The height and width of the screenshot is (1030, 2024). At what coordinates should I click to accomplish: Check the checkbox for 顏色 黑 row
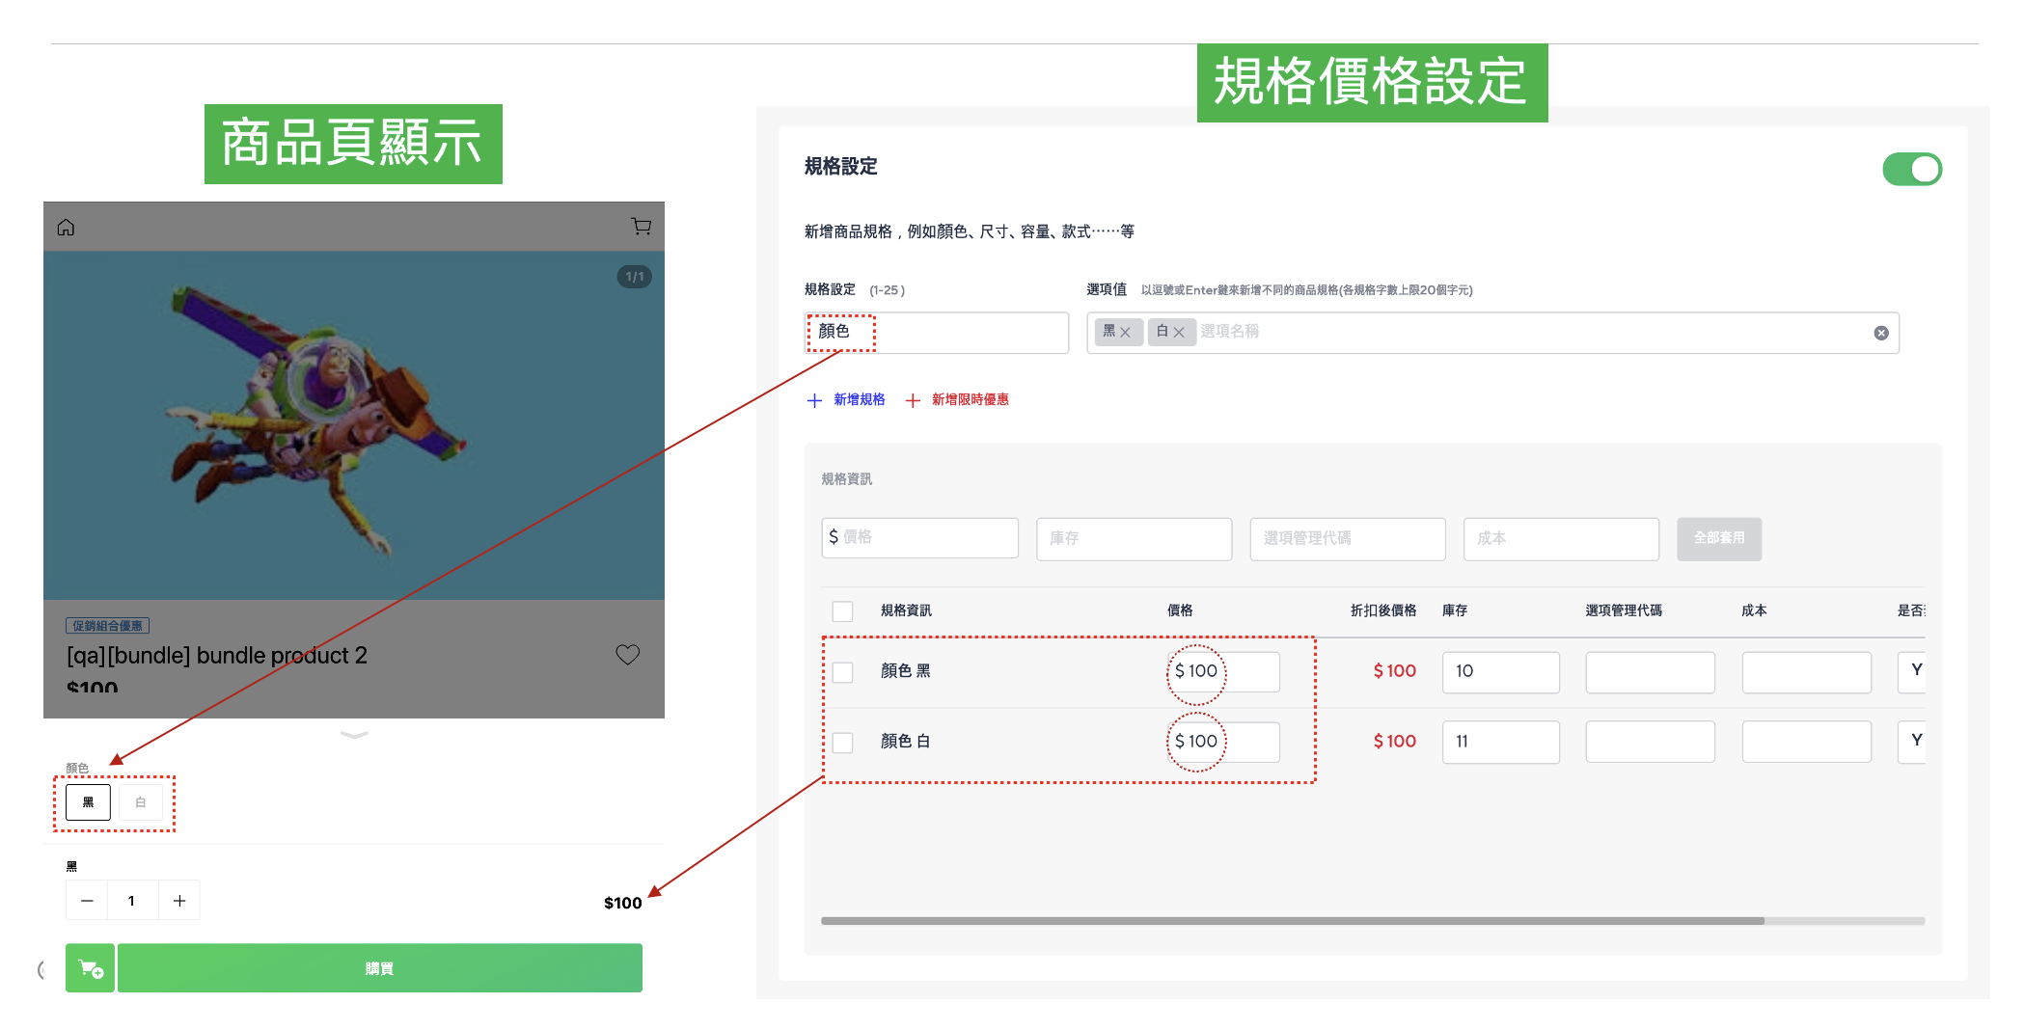point(843,672)
